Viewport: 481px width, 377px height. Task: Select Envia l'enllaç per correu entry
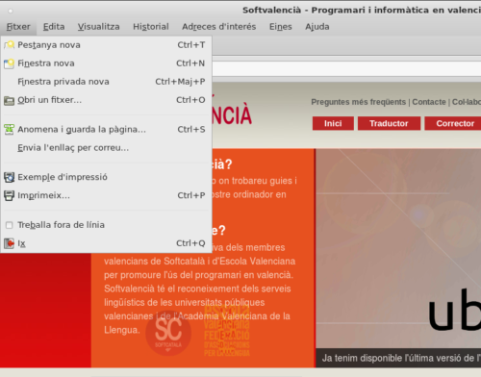[106, 148]
